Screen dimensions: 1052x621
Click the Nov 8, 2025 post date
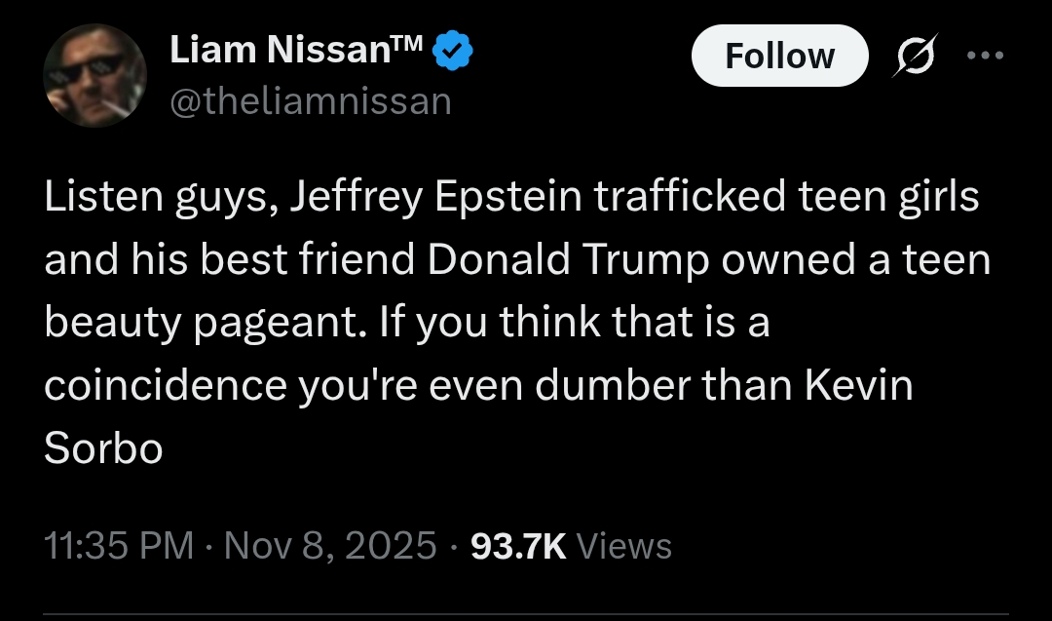coord(330,546)
